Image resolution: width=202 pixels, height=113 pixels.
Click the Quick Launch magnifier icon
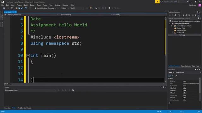click(187, 2)
